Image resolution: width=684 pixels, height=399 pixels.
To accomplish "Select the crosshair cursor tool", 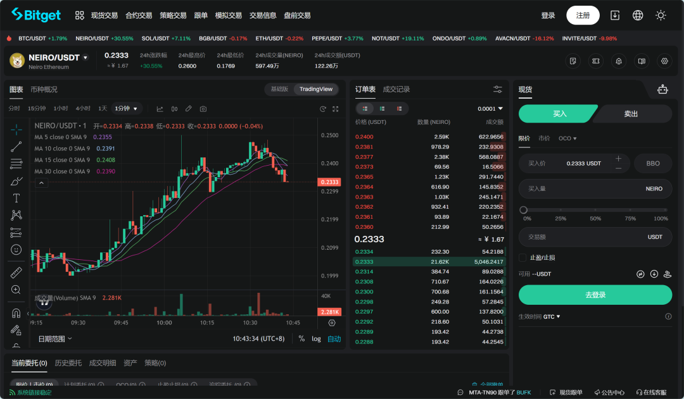I will pyautogui.click(x=16, y=130).
